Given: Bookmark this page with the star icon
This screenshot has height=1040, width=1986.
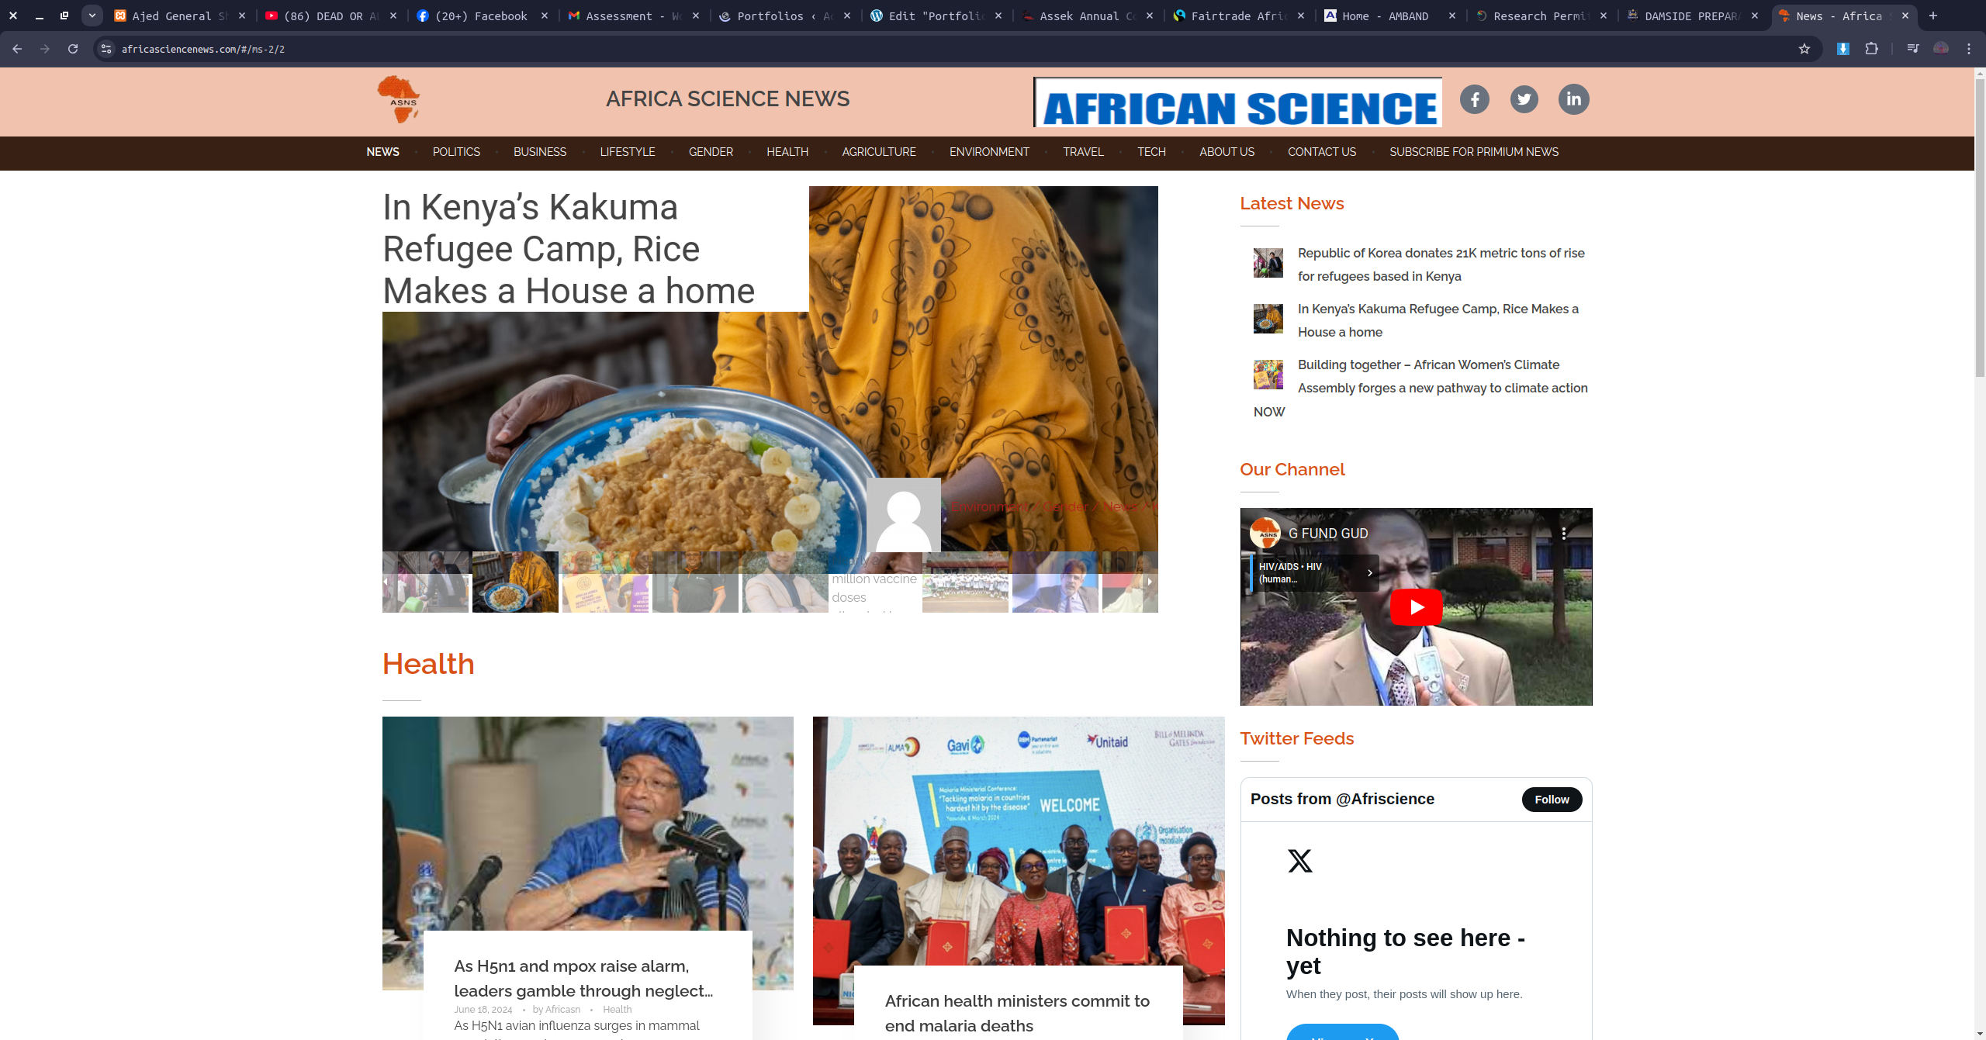Looking at the screenshot, I should click(1804, 49).
